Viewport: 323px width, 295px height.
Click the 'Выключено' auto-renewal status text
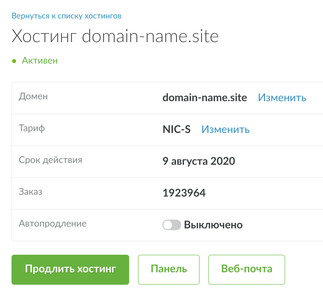(x=213, y=225)
